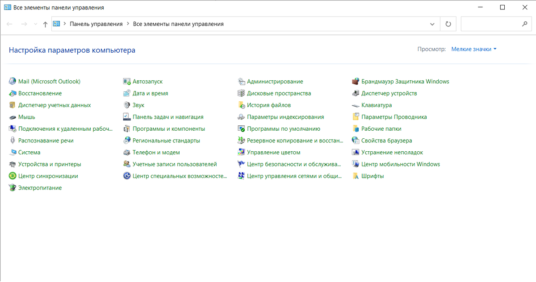Open the Свойства браузера icon
This screenshot has height=282, width=536.
click(x=355, y=141)
